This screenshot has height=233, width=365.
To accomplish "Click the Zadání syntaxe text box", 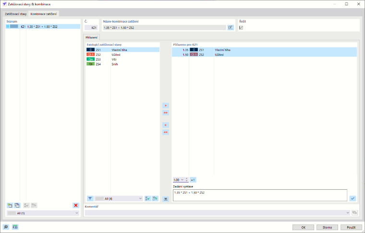I will pos(260,195).
